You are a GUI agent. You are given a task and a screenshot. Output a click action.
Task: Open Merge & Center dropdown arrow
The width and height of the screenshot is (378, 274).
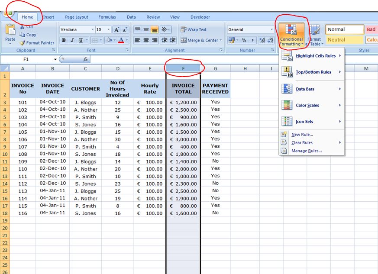coord(220,40)
